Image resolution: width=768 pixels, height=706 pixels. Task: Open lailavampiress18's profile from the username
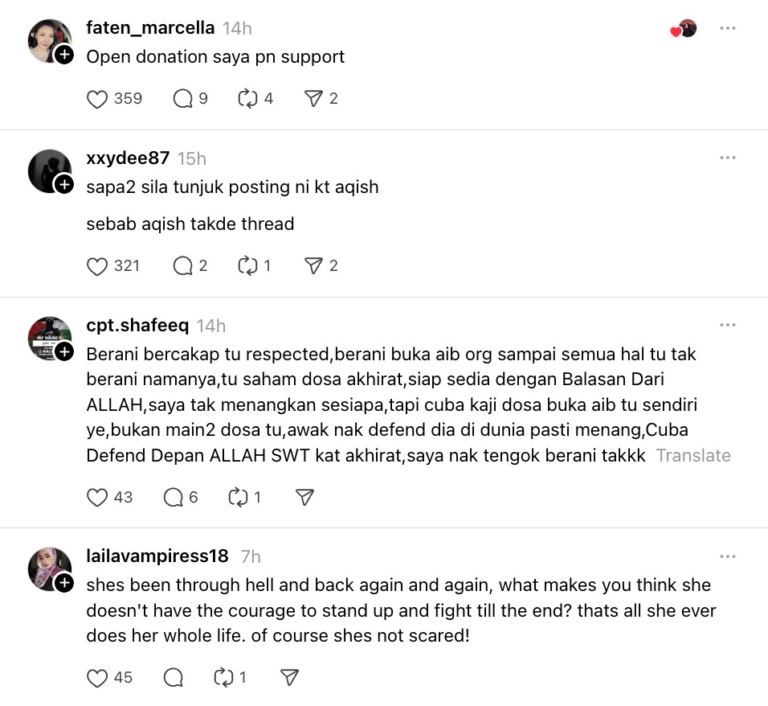click(157, 556)
